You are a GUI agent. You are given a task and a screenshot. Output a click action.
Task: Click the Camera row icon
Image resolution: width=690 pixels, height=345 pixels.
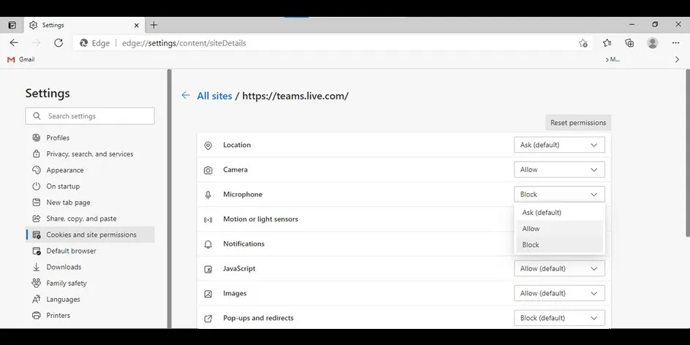pos(208,170)
